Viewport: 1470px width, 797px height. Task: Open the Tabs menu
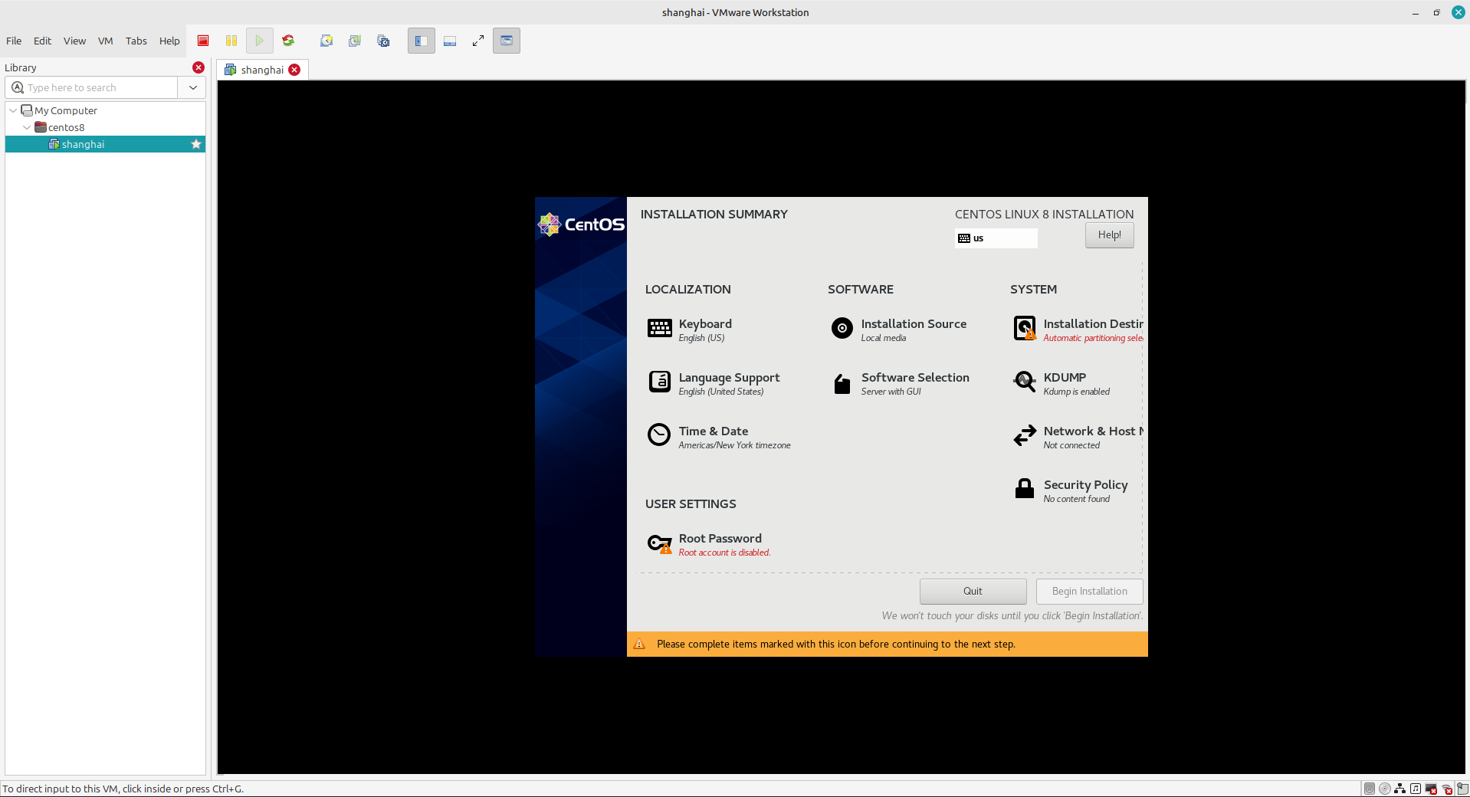click(x=136, y=41)
